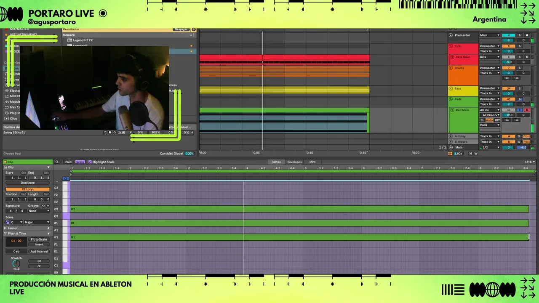Toggle solo on Pad Main track
This screenshot has width=539, height=303.
pyautogui.click(x=520, y=110)
